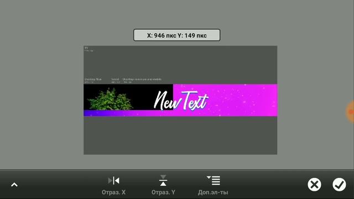Cancel with the X circle button
The image size is (354, 199).
[314, 185]
